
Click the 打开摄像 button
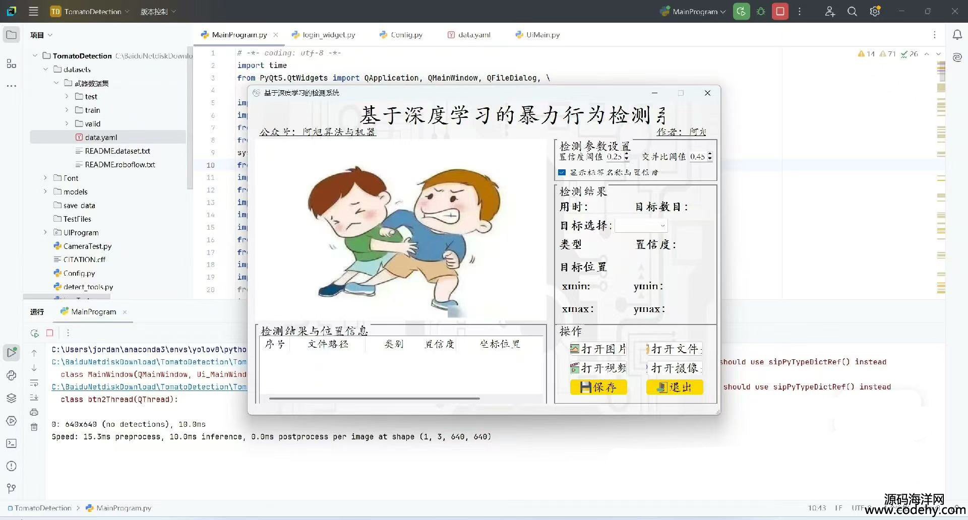point(675,368)
